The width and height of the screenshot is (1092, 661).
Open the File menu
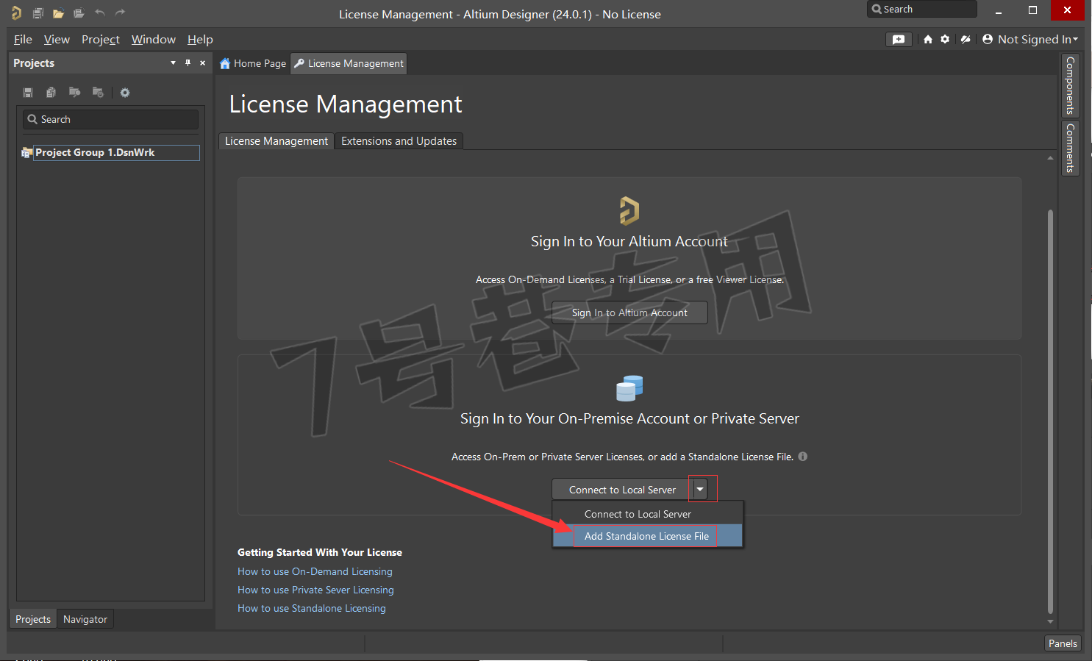point(23,40)
